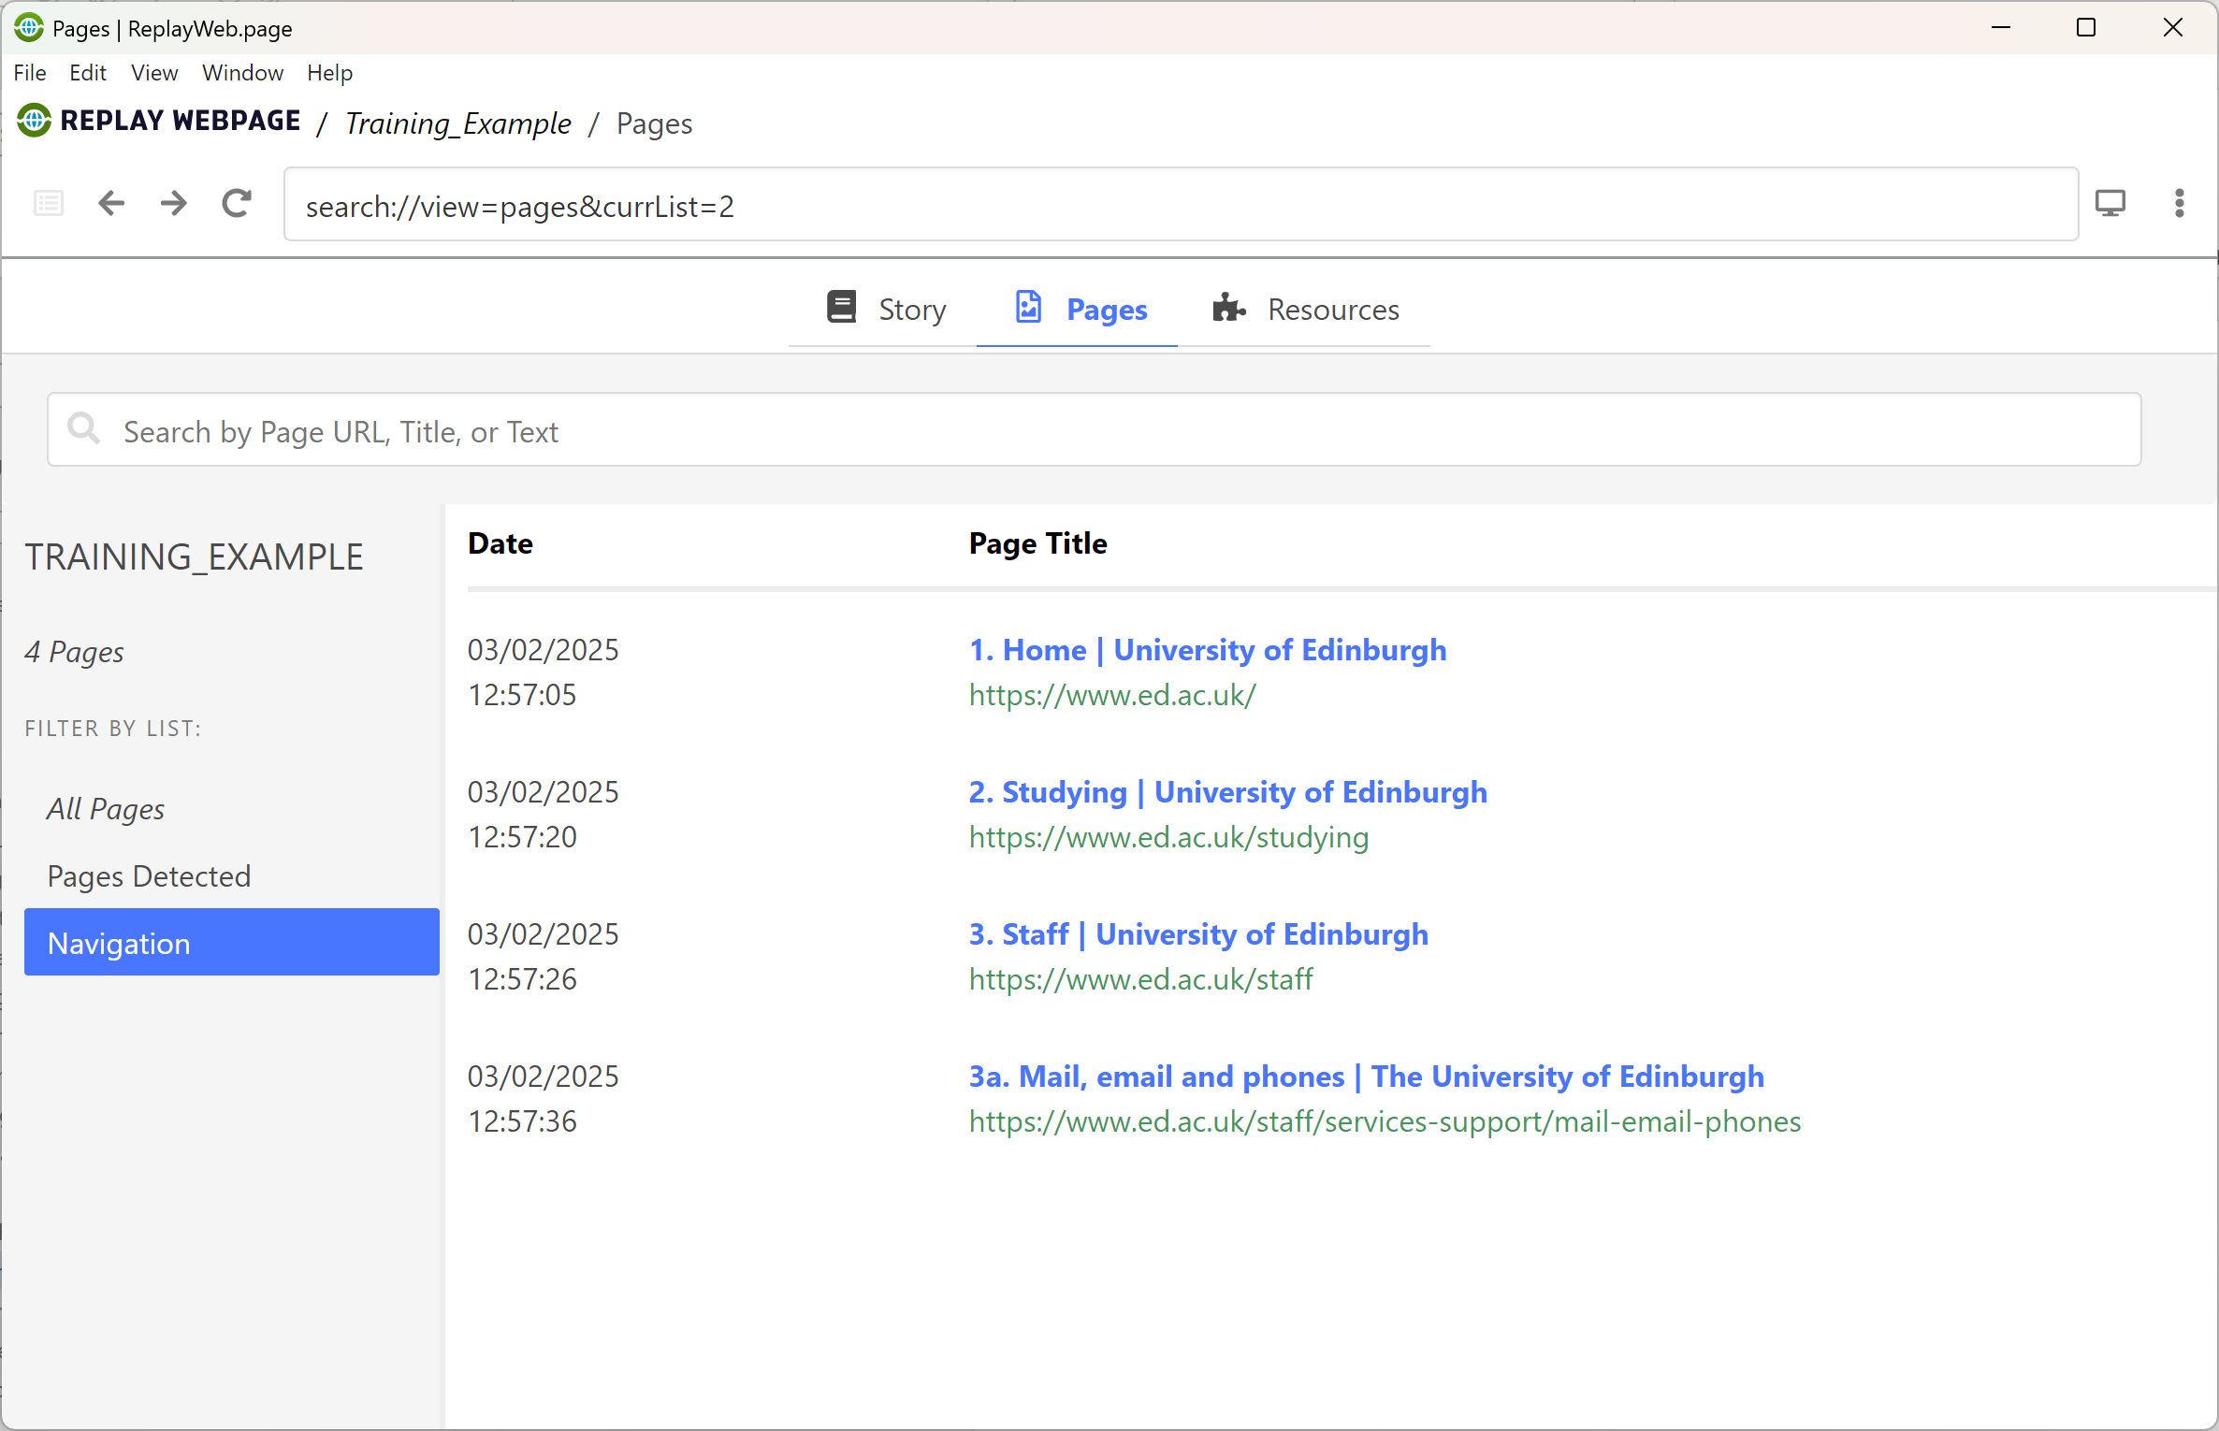
Task: Open the File menu
Action: tap(30, 73)
